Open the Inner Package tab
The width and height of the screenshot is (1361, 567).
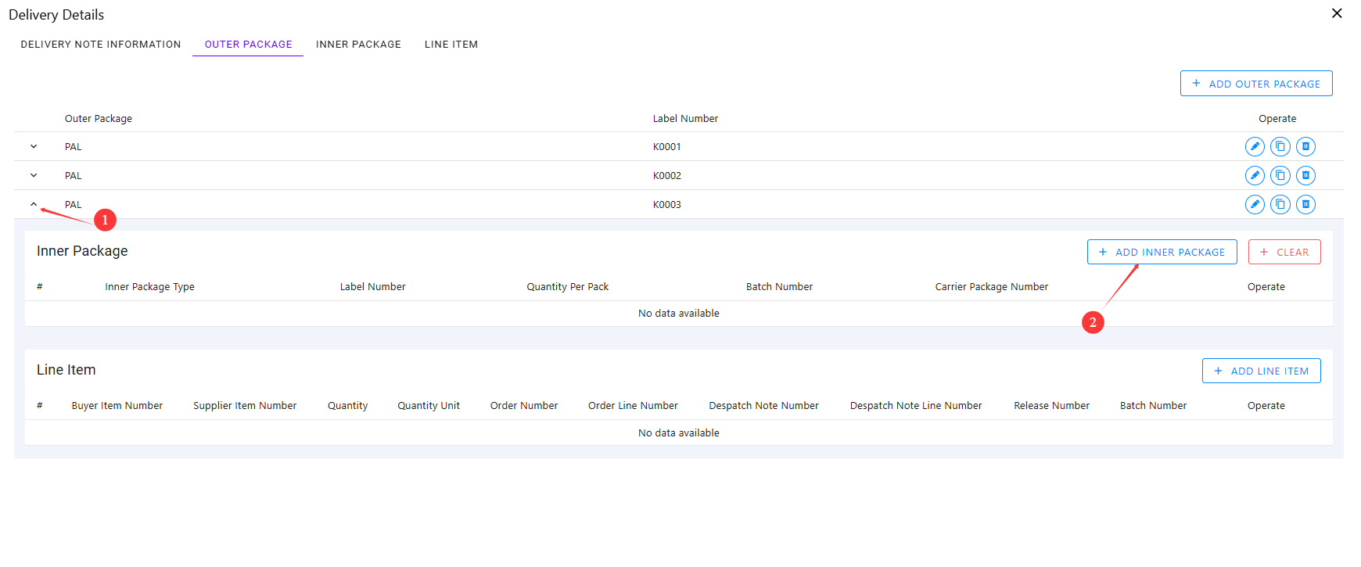(x=358, y=45)
